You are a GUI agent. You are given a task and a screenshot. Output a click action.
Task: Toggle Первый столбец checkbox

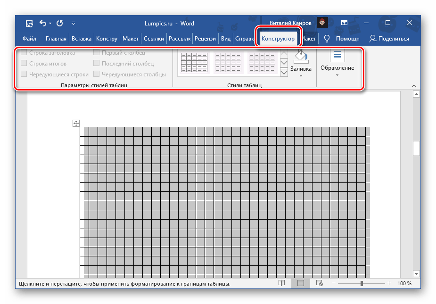97,52
